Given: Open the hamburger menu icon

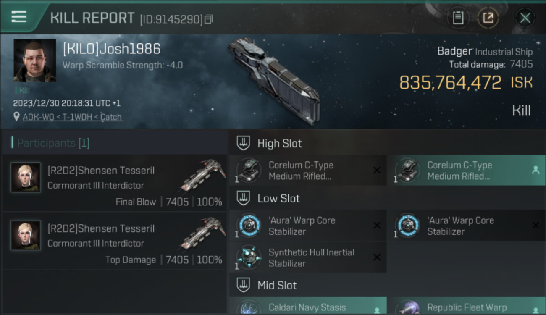Looking at the screenshot, I should coord(19,17).
